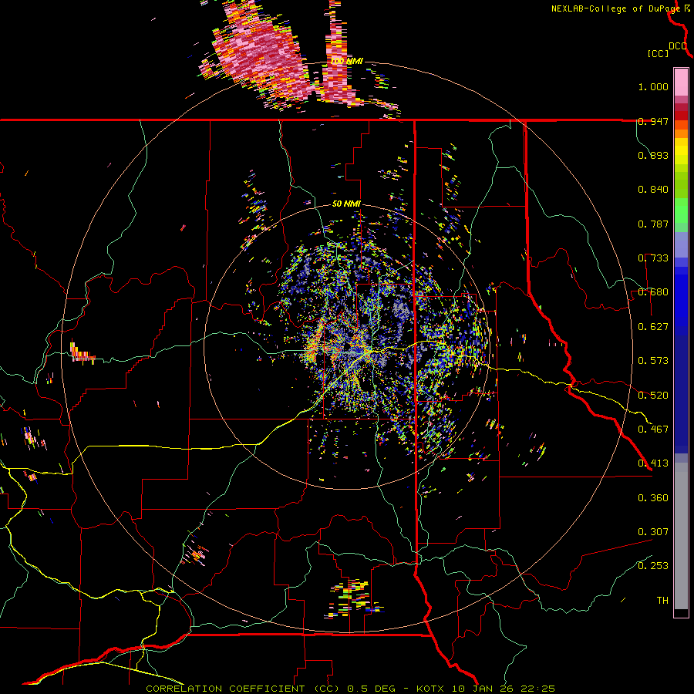Click the "0.893" color scale label
Viewport: 694px width, 694px height.
(x=653, y=155)
